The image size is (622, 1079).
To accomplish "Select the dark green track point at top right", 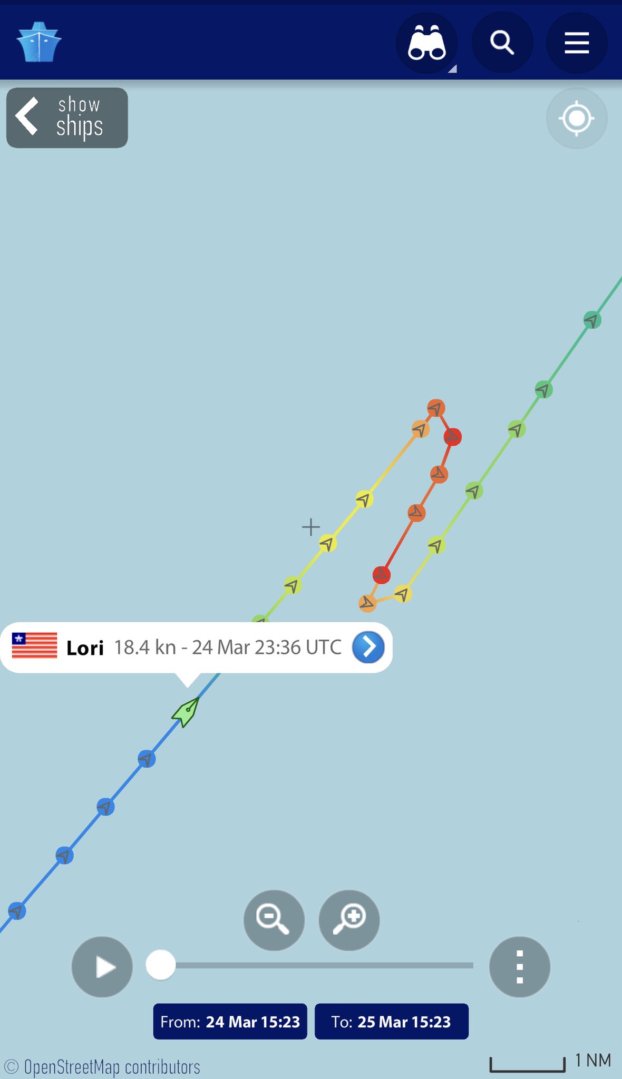I will pyautogui.click(x=592, y=320).
